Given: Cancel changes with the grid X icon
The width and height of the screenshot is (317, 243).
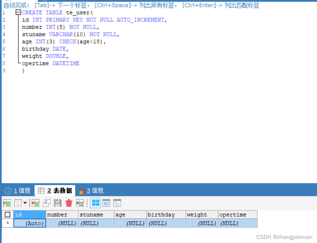Looking at the screenshot, I should coord(80,203).
